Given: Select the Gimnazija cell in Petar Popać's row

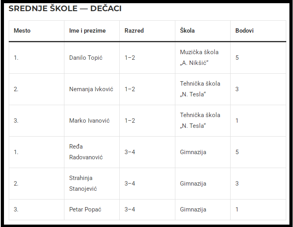Looking at the screenshot, I should pos(193,209).
